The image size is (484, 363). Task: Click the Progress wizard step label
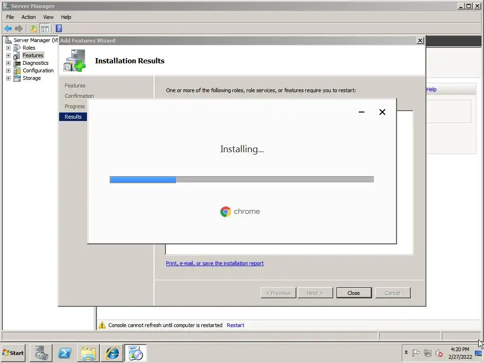point(75,106)
